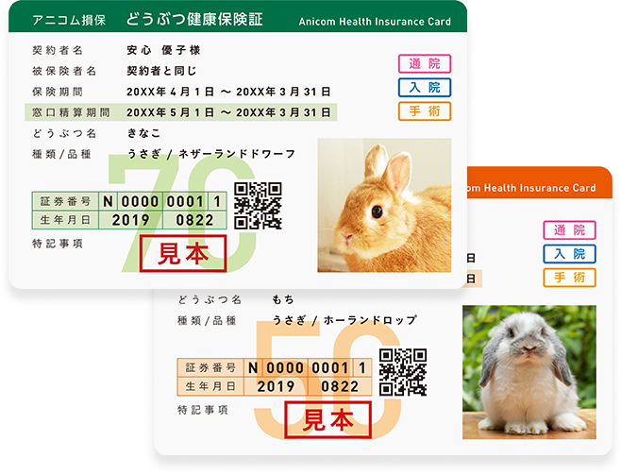Viewport: 621px width, 474px height.
Task: Click the pink 通院 badge on orange card
Action: click(x=569, y=230)
